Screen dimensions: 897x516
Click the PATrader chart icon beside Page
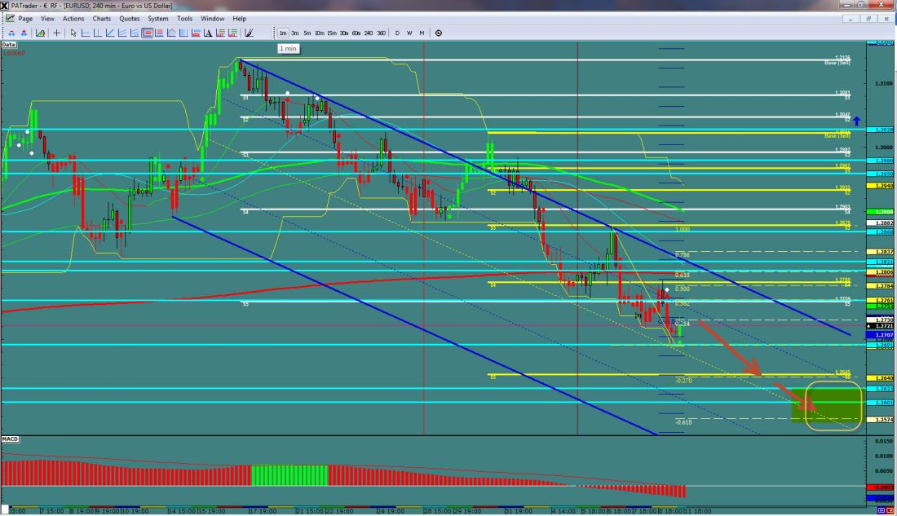tap(11, 18)
